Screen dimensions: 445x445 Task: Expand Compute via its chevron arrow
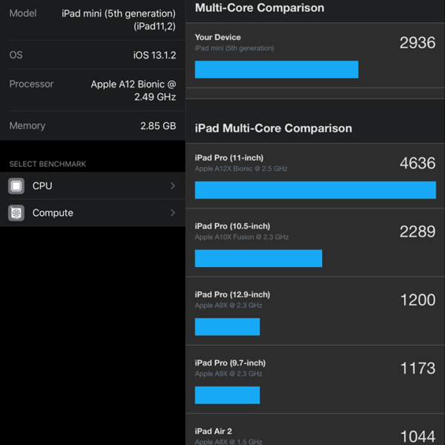pyautogui.click(x=173, y=213)
